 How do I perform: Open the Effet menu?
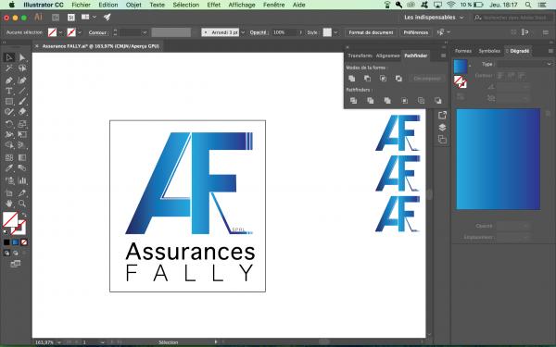pos(213,5)
